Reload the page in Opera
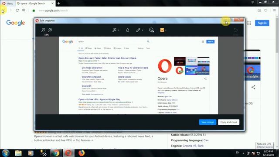Screen dimensions: 279x157 (17, 10)
